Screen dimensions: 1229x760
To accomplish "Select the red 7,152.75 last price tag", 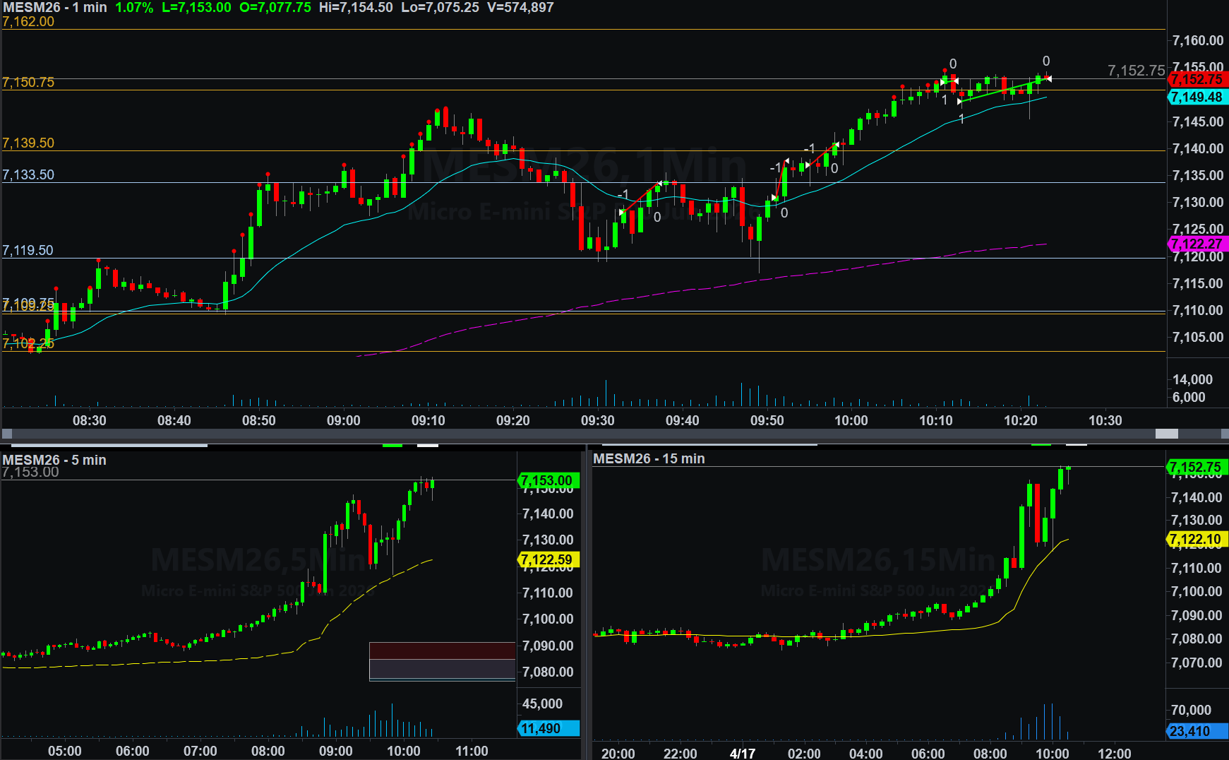I will (x=1197, y=79).
